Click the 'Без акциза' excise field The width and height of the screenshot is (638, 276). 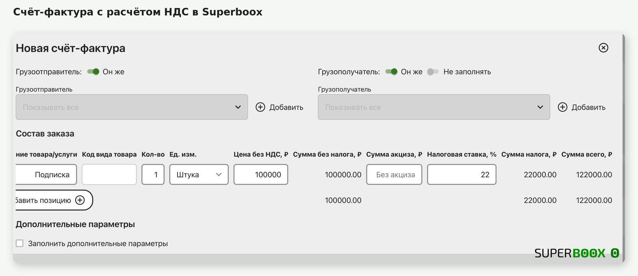click(x=394, y=174)
